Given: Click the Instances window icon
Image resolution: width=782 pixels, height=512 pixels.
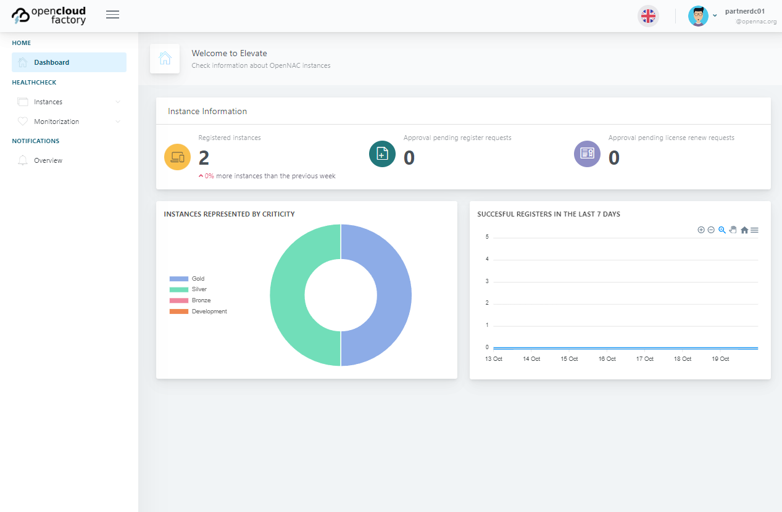Looking at the screenshot, I should click(x=23, y=102).
